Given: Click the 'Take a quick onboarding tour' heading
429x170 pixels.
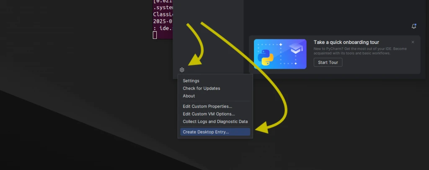Looking at the screenshot, I should tap(346, 42).
